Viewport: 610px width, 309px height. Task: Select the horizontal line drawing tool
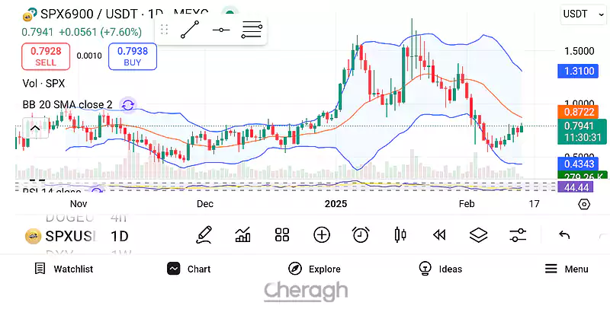point(221,30)
